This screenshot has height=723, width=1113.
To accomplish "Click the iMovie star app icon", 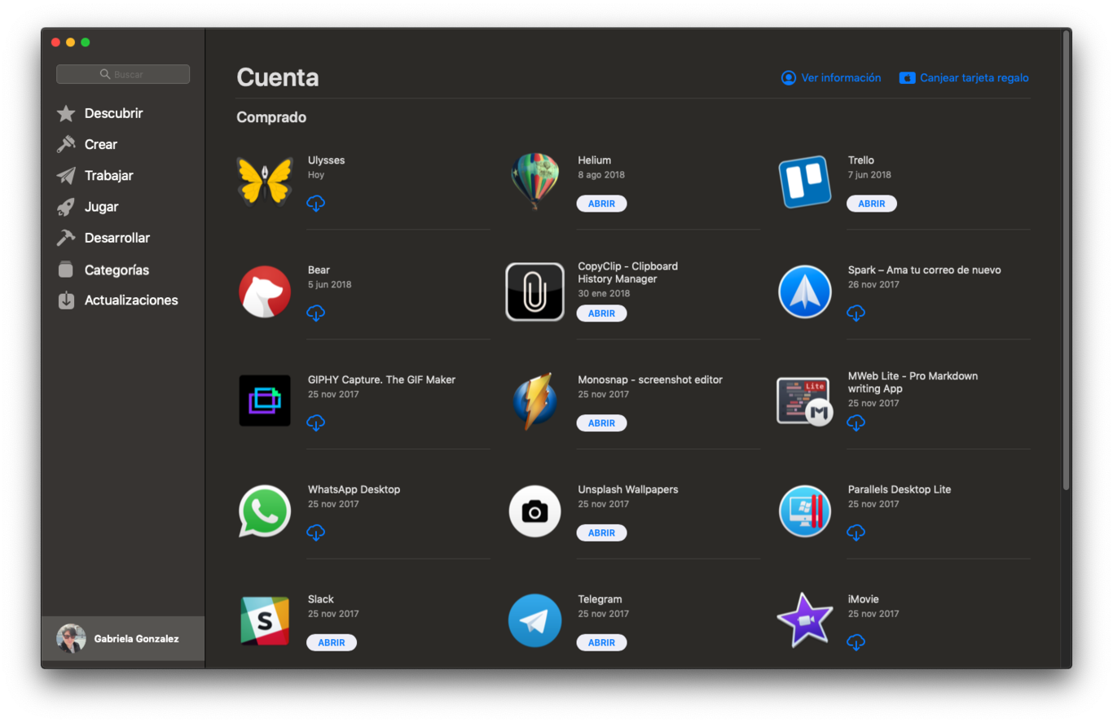I will (804, 620).
